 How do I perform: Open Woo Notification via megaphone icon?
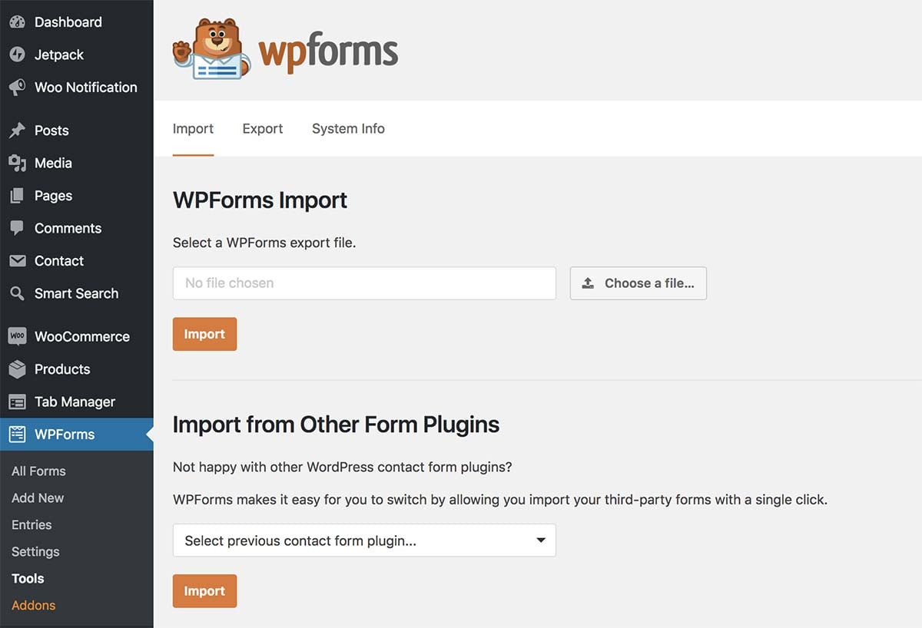[x=18, y=87]
